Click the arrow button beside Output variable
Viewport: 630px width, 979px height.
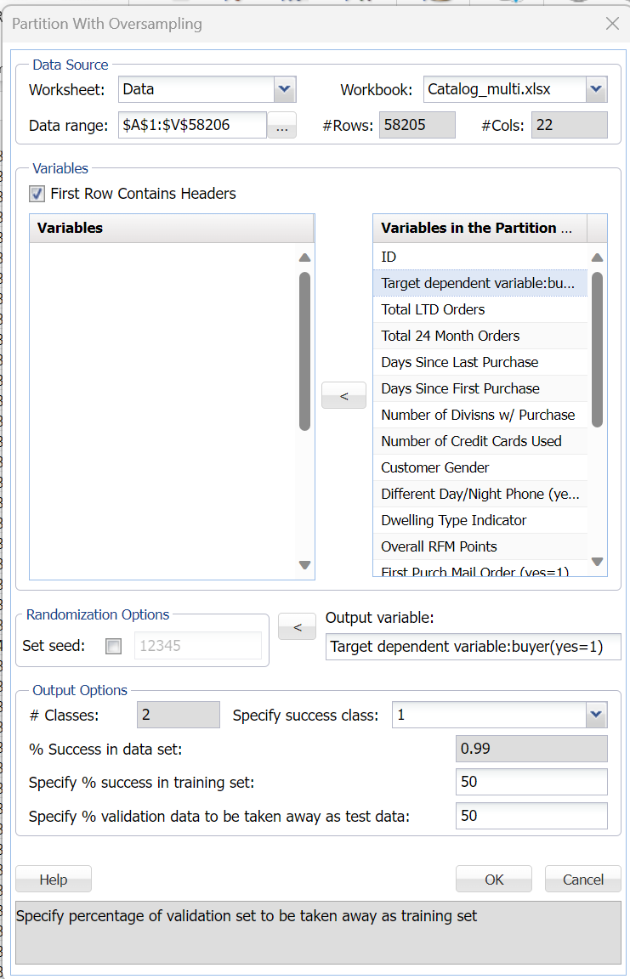(298, 627)
